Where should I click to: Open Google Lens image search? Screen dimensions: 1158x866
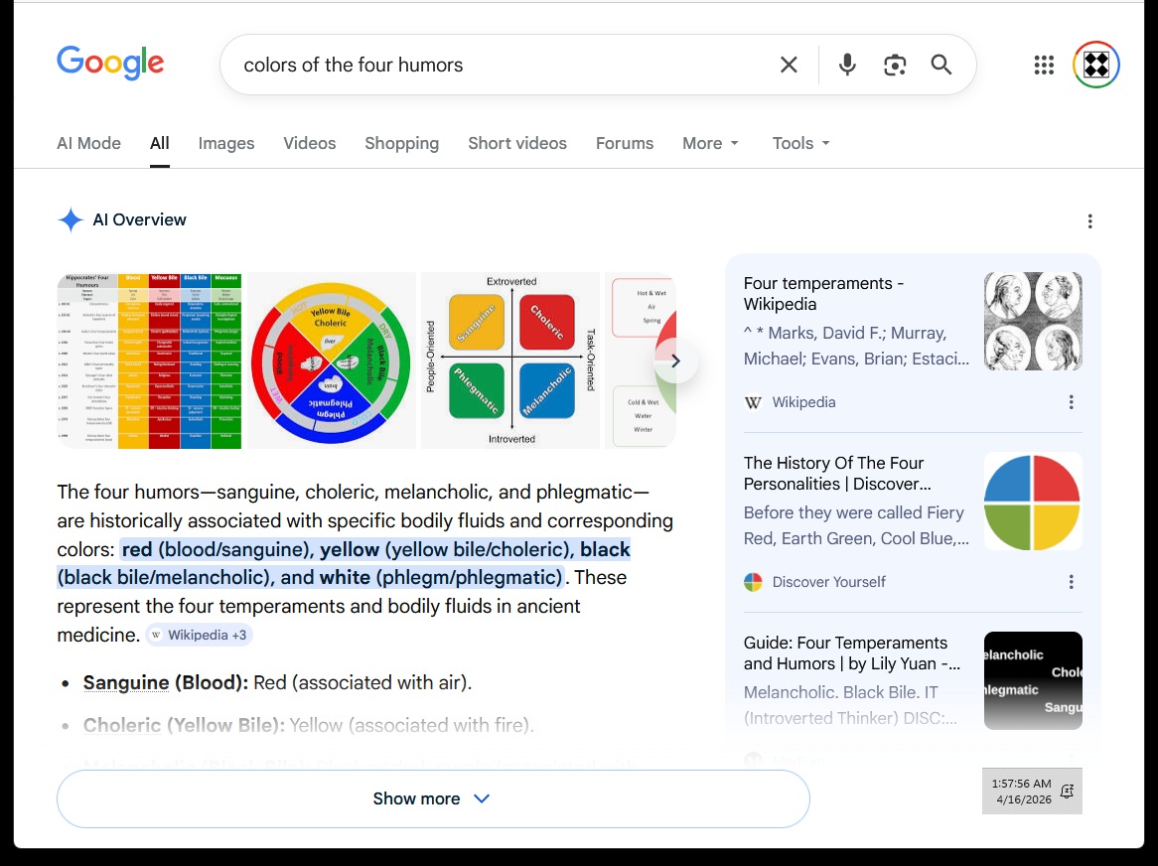[x=895, y=66]
